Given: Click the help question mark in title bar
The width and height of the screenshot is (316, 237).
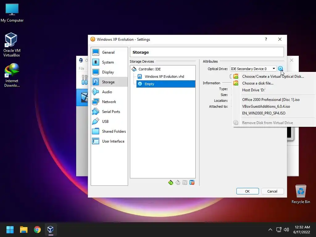Looking at the screenshot, I should pos(266,39).
